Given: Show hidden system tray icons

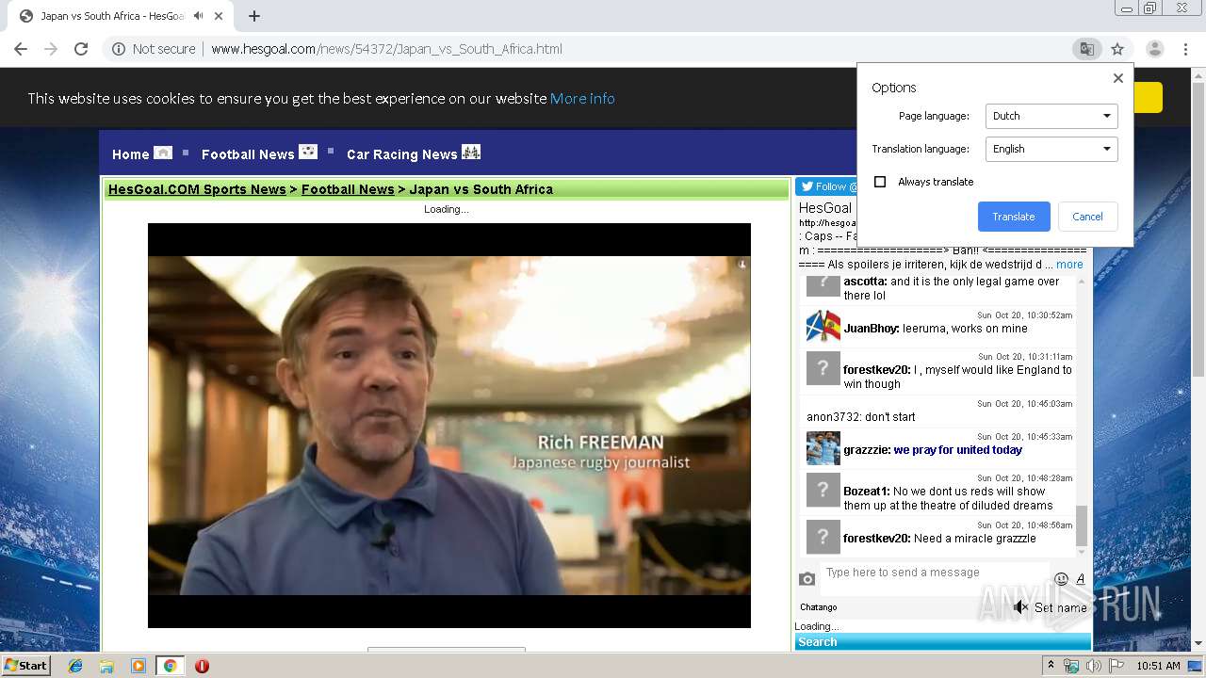Looking at the screenshot, I should [x=1051, y=666].
